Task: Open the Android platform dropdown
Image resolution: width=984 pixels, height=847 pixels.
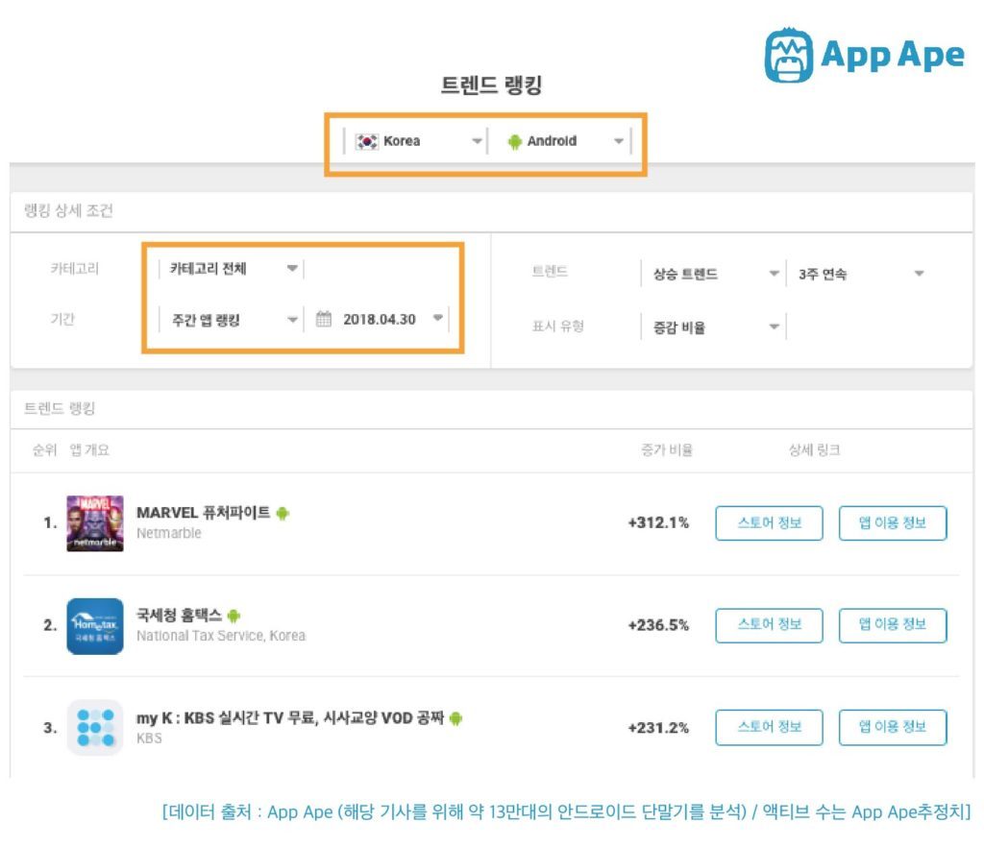Action: (560, 141)
